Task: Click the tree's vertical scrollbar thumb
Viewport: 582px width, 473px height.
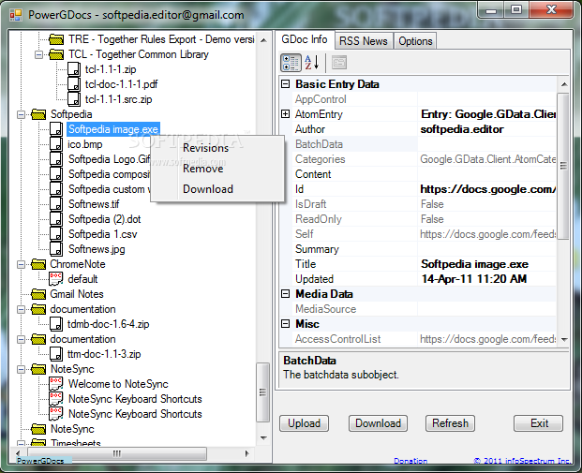Action: (x=262, y=392)
